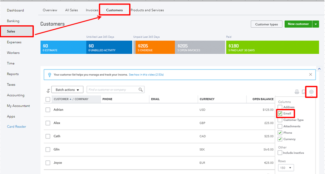This screenshot has width=325, height=174.
Task: Open customer Glin
Action: [x=57, y=149]
